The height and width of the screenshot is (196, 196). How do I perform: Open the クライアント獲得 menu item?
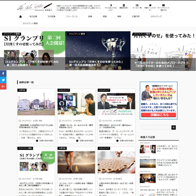coord(30,24)
